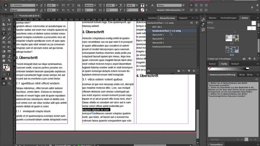260x146 pixels.
Task: Open page spread 2-3 thumbnail
Action: coord(232,38)
